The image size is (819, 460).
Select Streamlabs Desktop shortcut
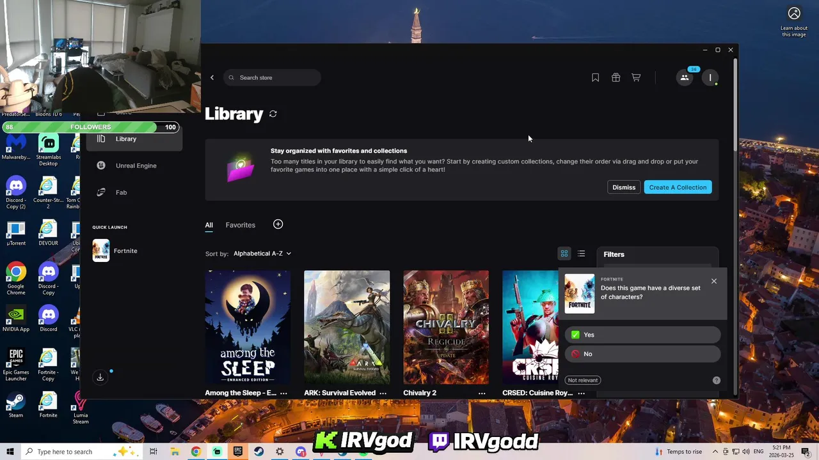pos(48,151)
